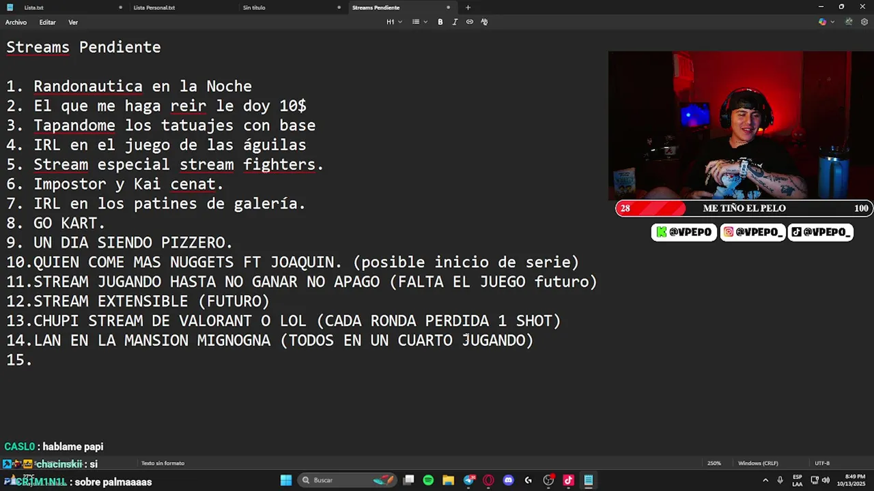
Task: Open the Editar menu
Action: click(47, 23)
